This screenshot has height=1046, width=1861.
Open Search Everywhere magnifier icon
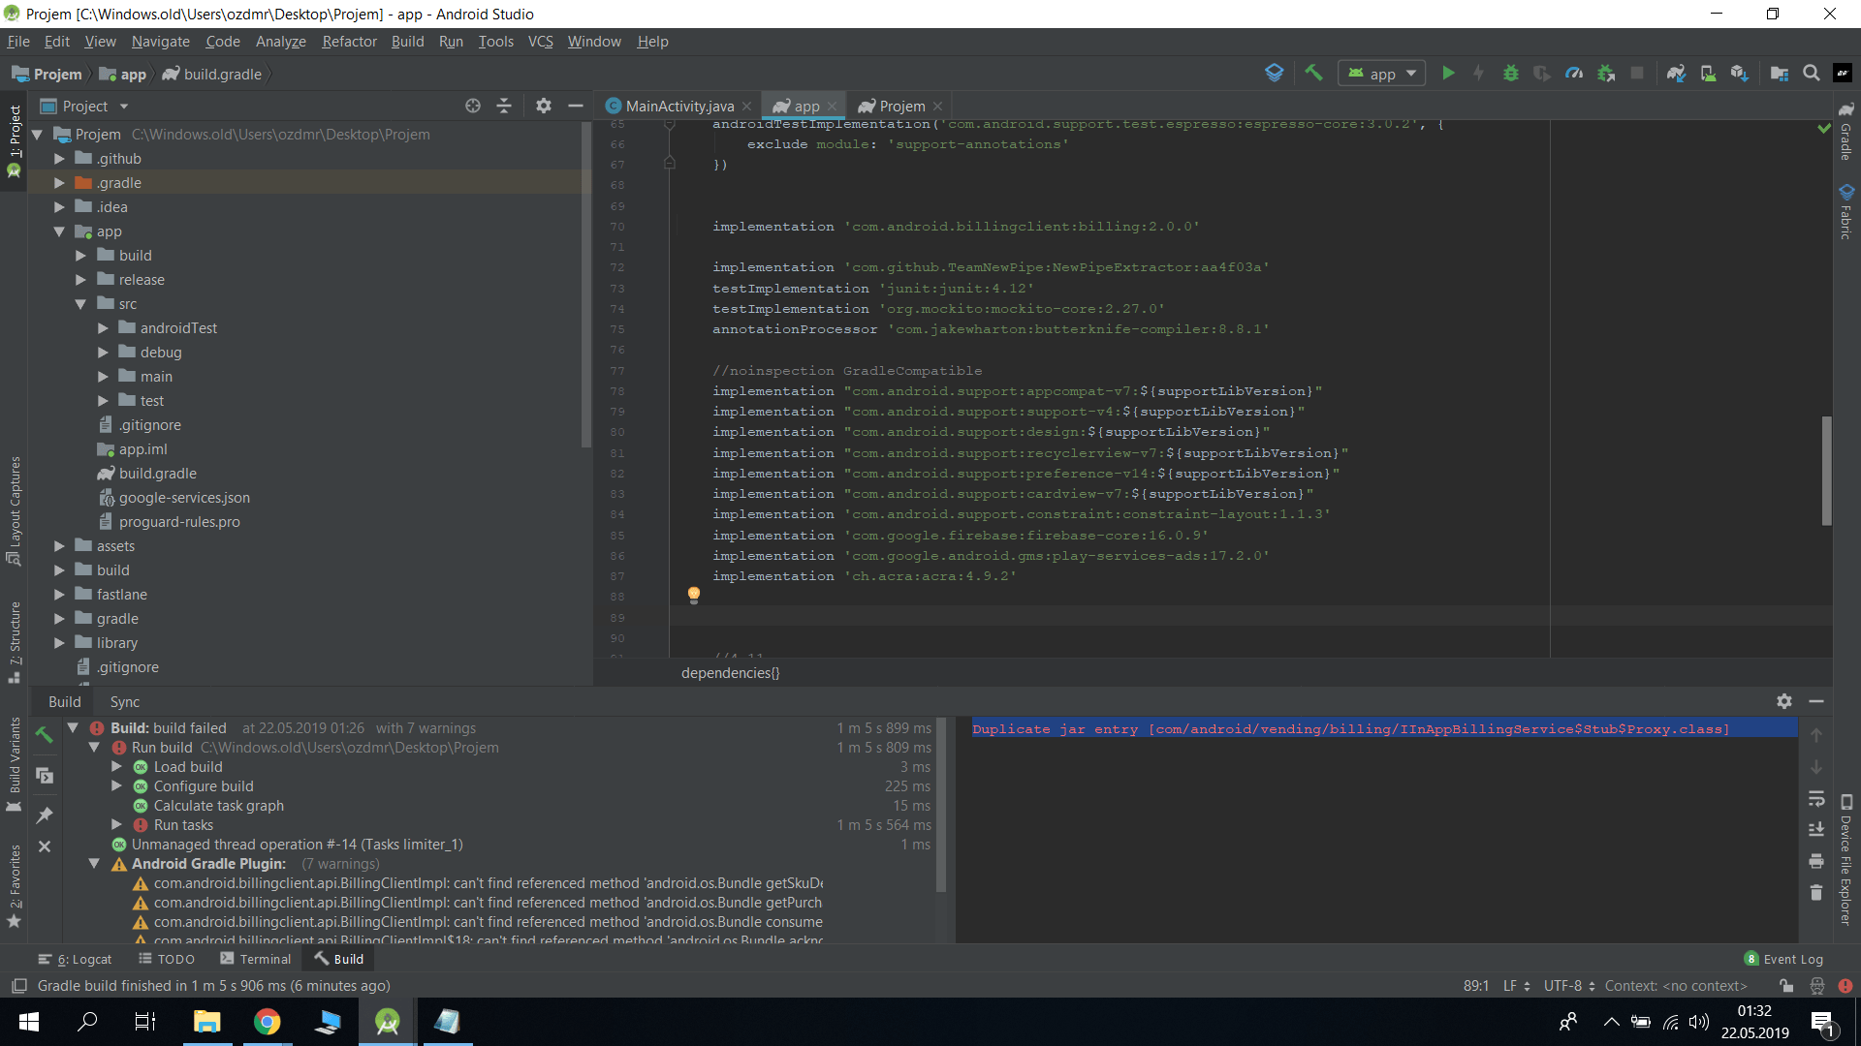[1811, 73]
